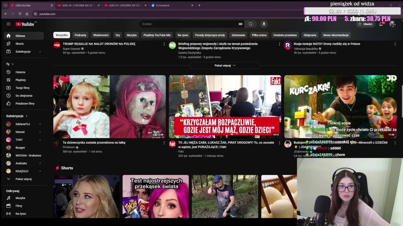Click the YouTube logo
The image size is (403, 226).
[x=25, y=24]
